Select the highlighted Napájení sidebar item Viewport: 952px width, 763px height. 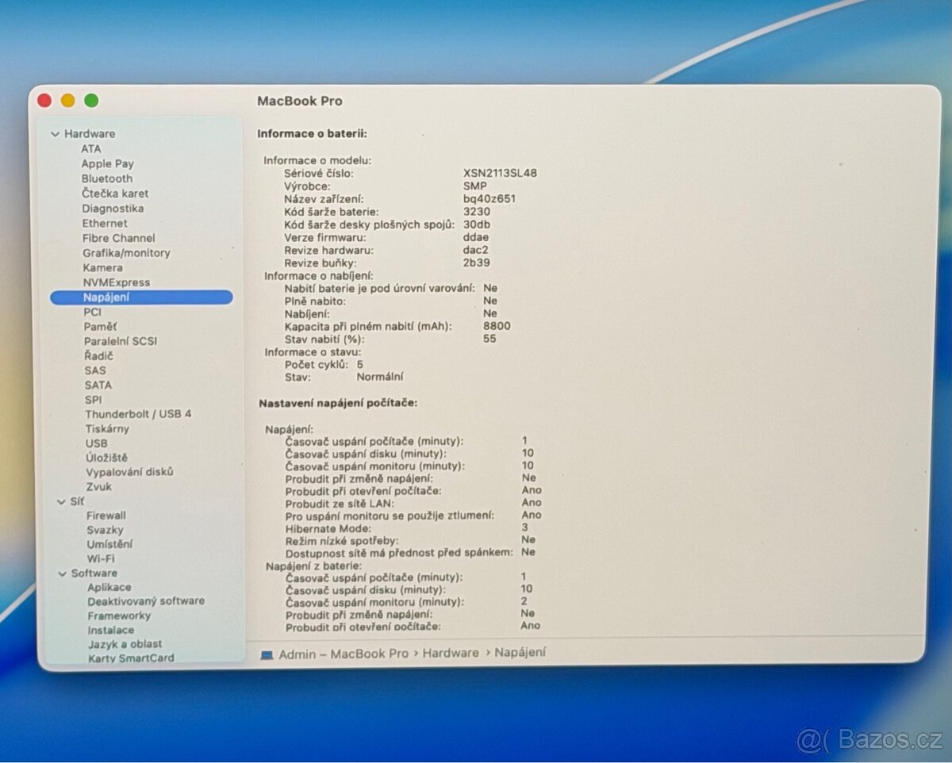click(x=141, y=297)
